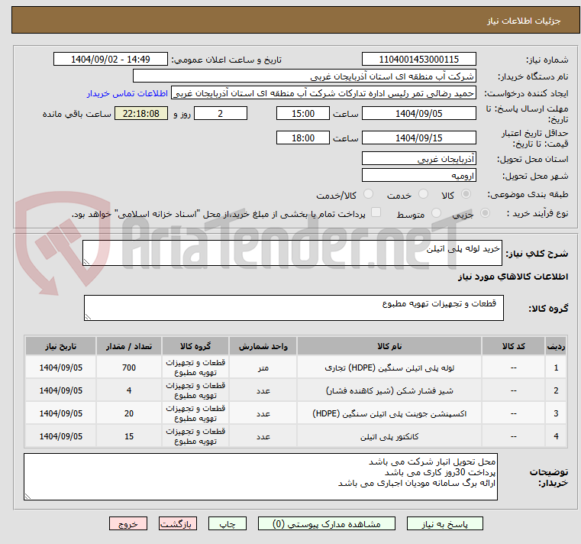The height and width of the screenshot is (544, 581).
Task: Click resize grip of توضیحات خریدار box
Action: click(27, 497)
